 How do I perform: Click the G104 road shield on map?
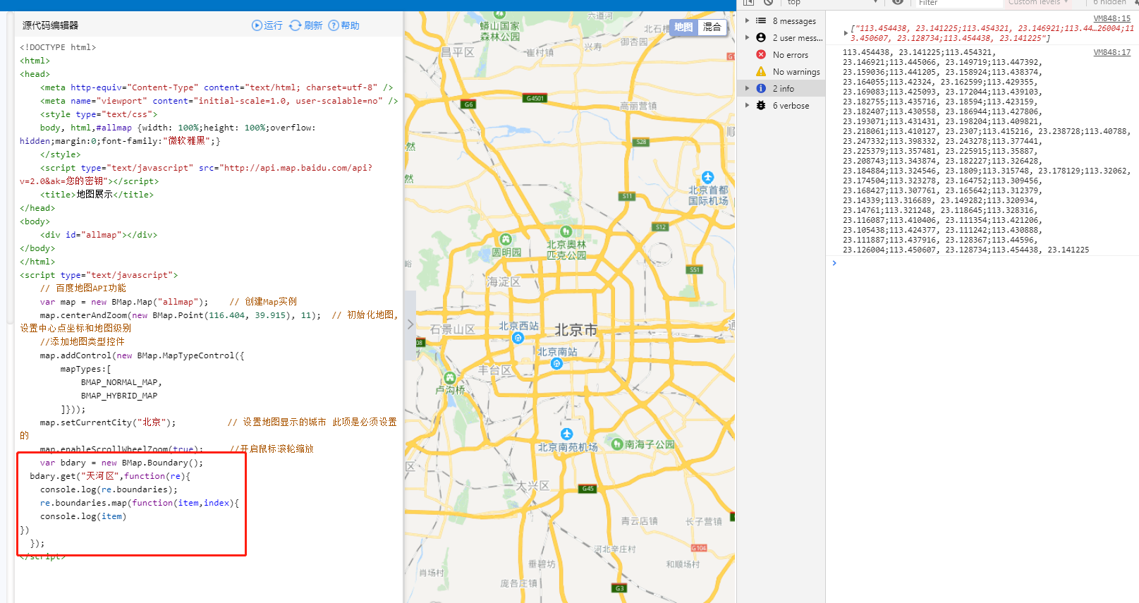point(699,548)
